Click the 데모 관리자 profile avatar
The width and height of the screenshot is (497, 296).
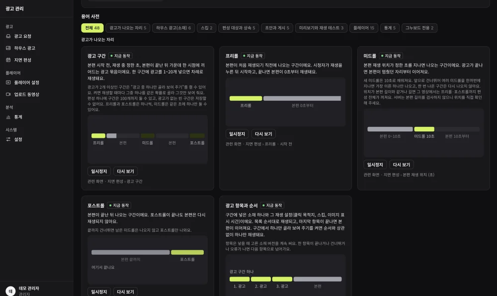(10, 291)
